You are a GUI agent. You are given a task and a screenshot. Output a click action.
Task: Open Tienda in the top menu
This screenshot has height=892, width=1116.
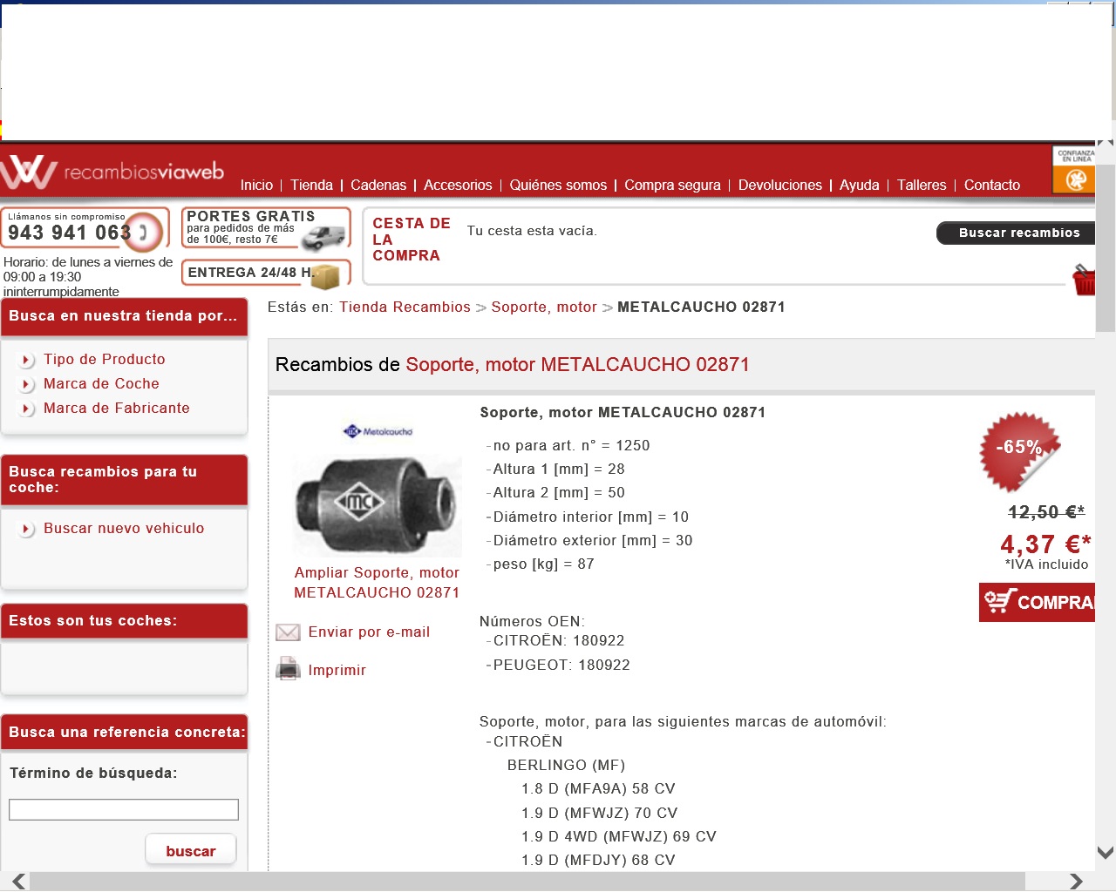pos(311,185)
